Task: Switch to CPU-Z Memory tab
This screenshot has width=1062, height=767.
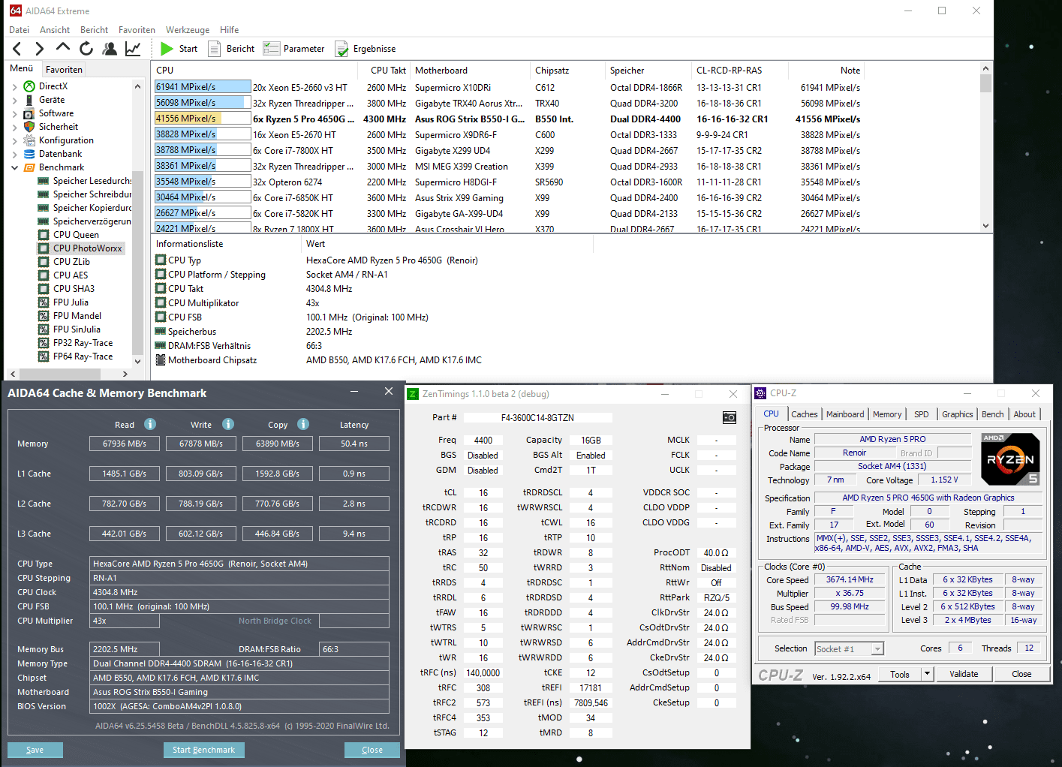Action: tap(887, 414)
